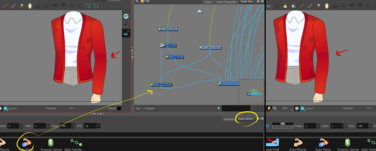Click the right-pointing collapse arrow beside Node View
376x151 pixels.
(x=132, y=57)
